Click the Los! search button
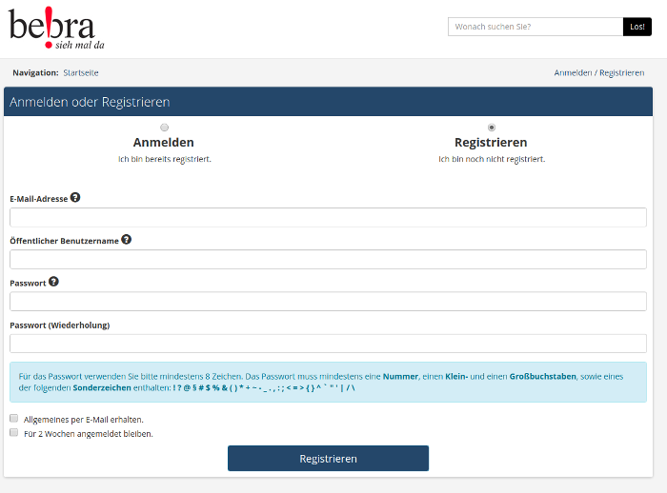Screen dimensions: 667x493 pyautogui.click(x=637, y=27)
